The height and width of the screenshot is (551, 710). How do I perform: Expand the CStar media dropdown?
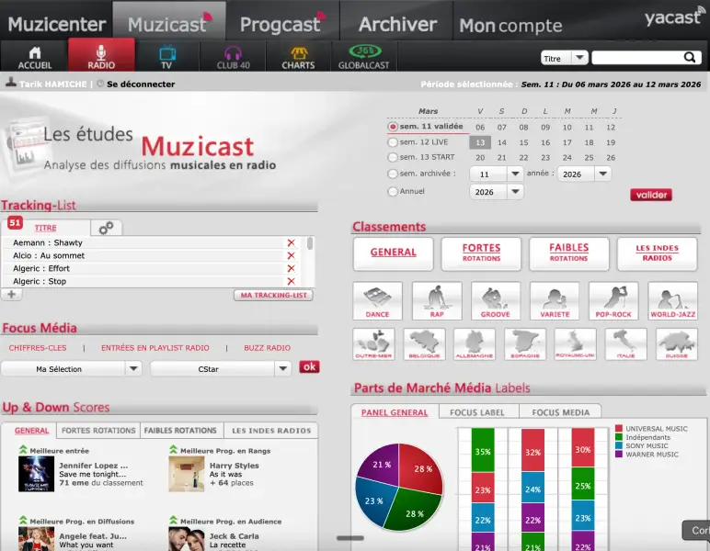[221, 369]
